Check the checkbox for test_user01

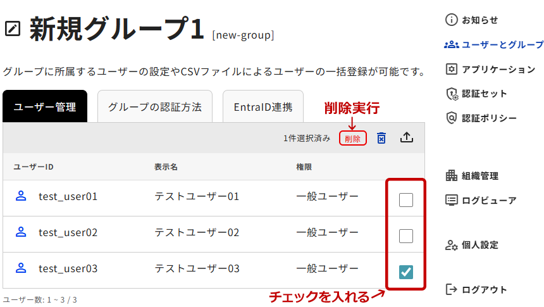[406, 200]
